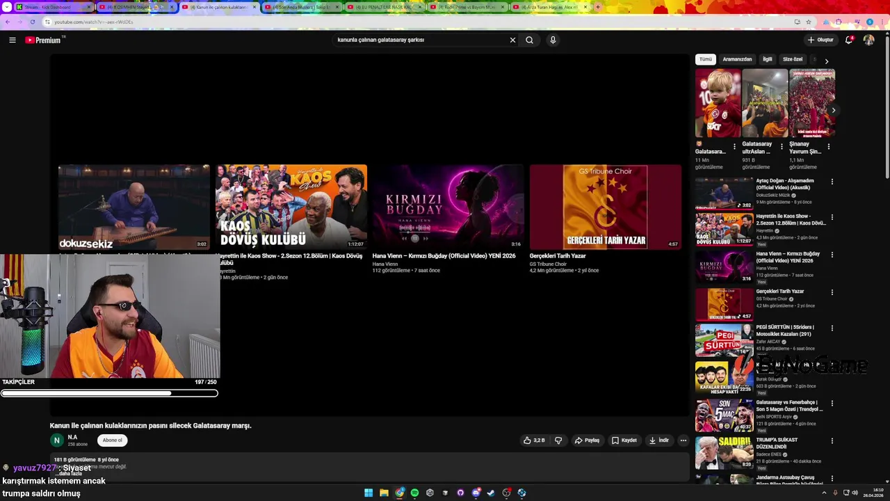This screenshot has height=501, width=890.
Task: Open YouTube notifications bell
Action: click(849, 40)
